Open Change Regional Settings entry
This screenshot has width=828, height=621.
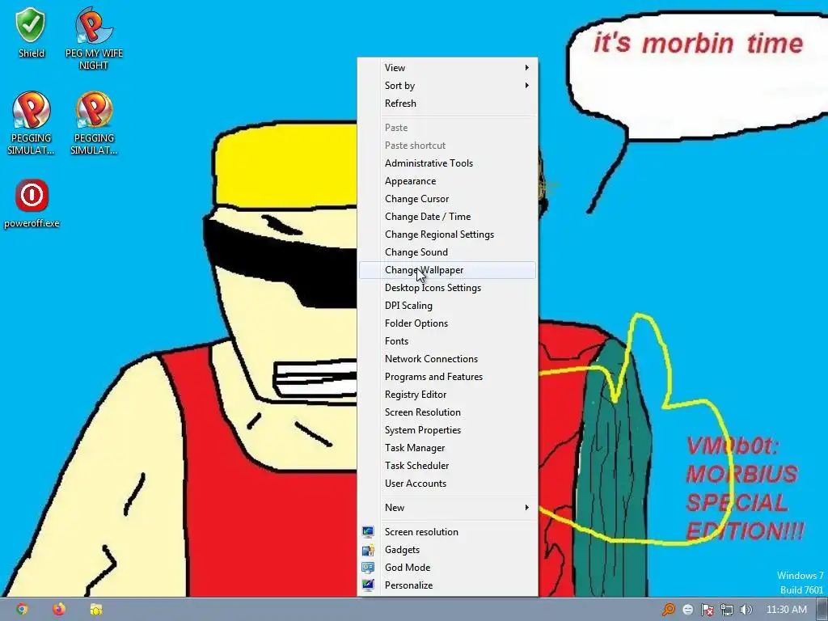[x=448, y=234]
